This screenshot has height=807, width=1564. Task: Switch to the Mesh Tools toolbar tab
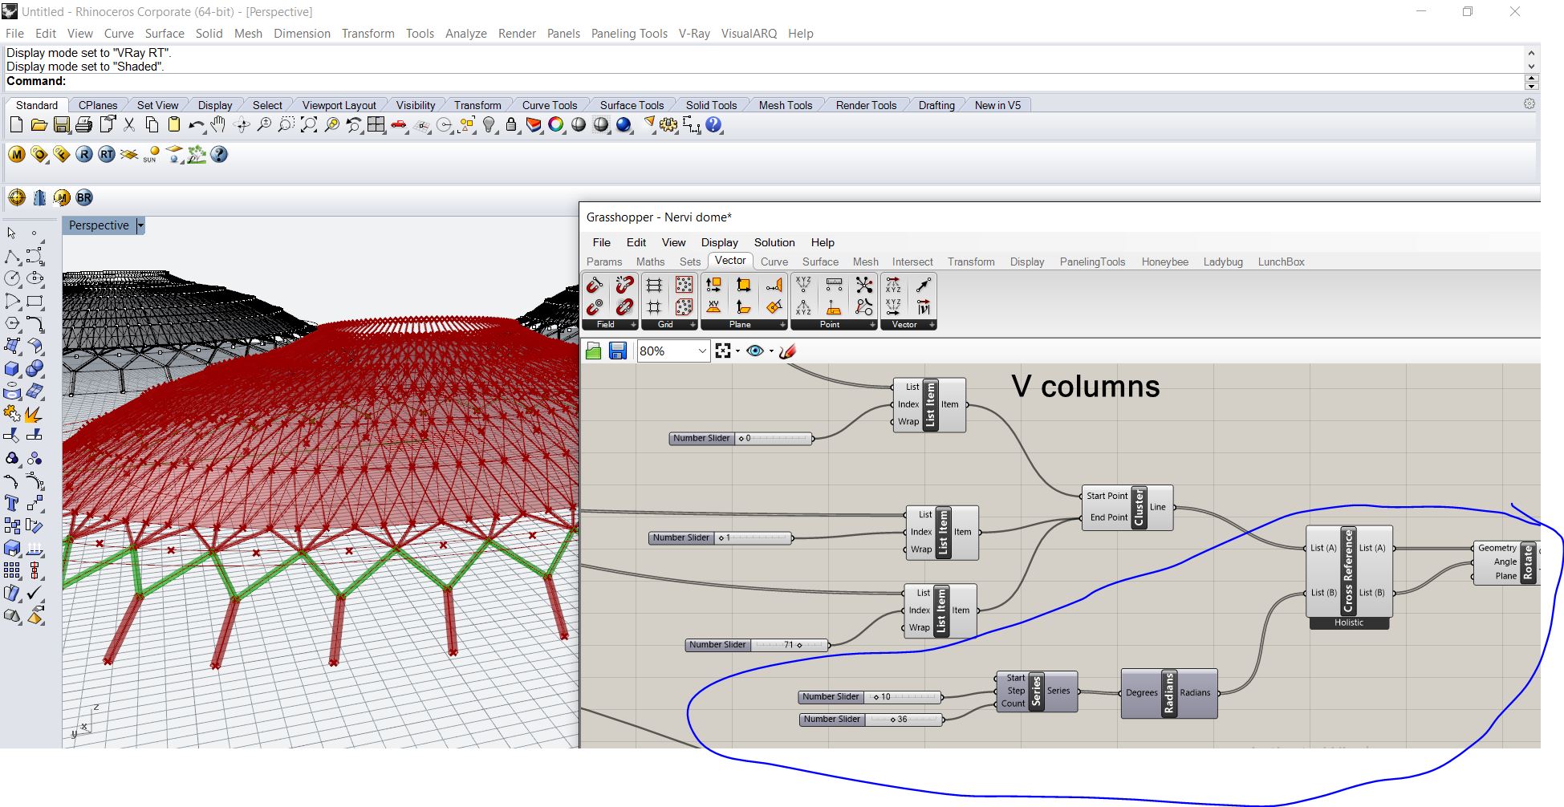[x=786, y=105]
